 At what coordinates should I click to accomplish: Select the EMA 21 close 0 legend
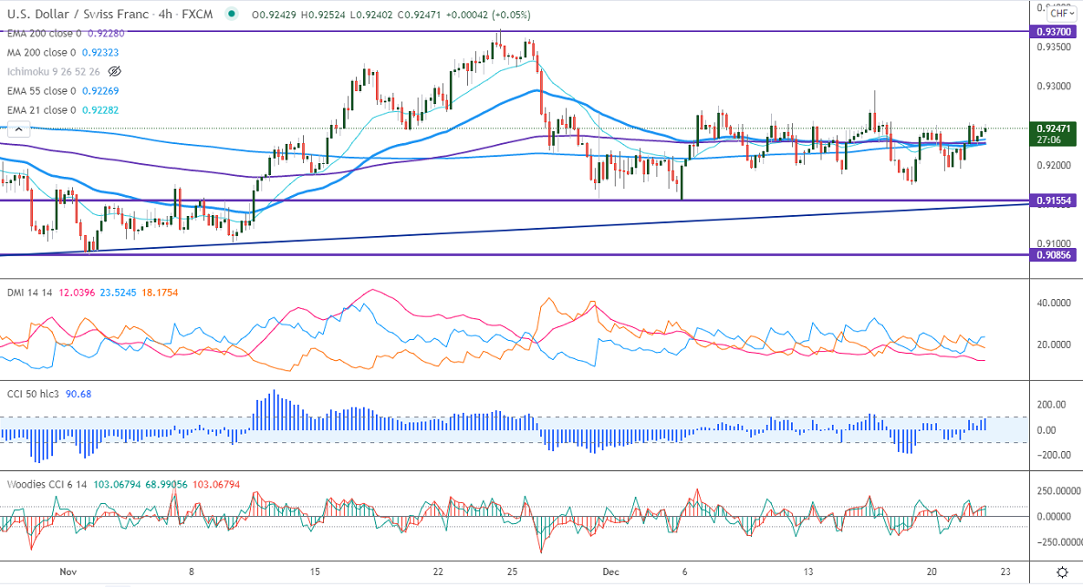click(41, 109)
